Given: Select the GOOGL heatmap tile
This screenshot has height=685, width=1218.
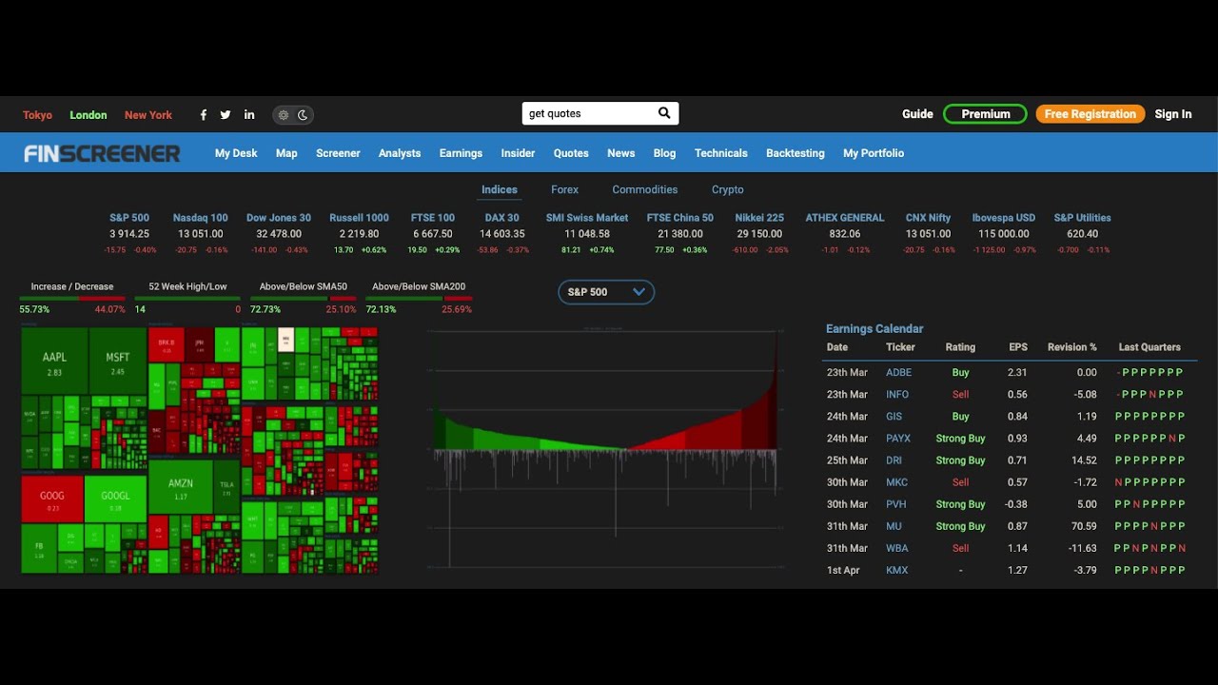Looking at the screenshot, I should 115,499.
